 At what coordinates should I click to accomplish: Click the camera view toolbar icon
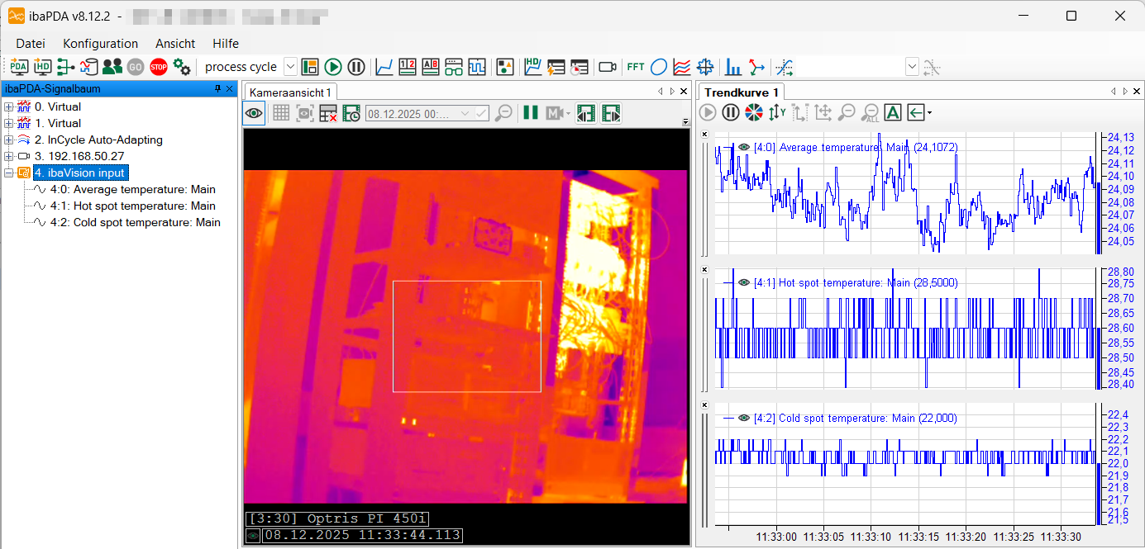point(608,67)
